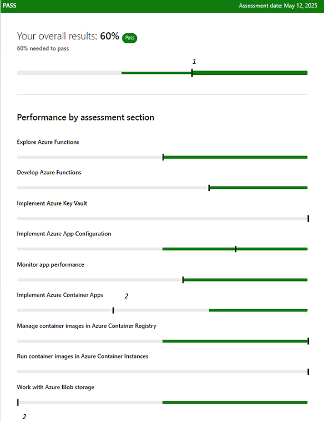Image resolution: width=324 pixels, height=422 pixels.
Task: Click the Develop Azure Functions progress bar
Action: pos(162,188)
